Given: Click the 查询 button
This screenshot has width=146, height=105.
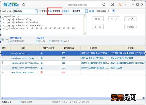Looking at the screenshot, I should point(98,19).
